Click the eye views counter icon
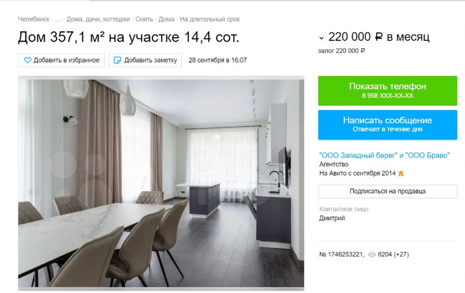This screenshot has width=465, height=293. tap(371, 255)
